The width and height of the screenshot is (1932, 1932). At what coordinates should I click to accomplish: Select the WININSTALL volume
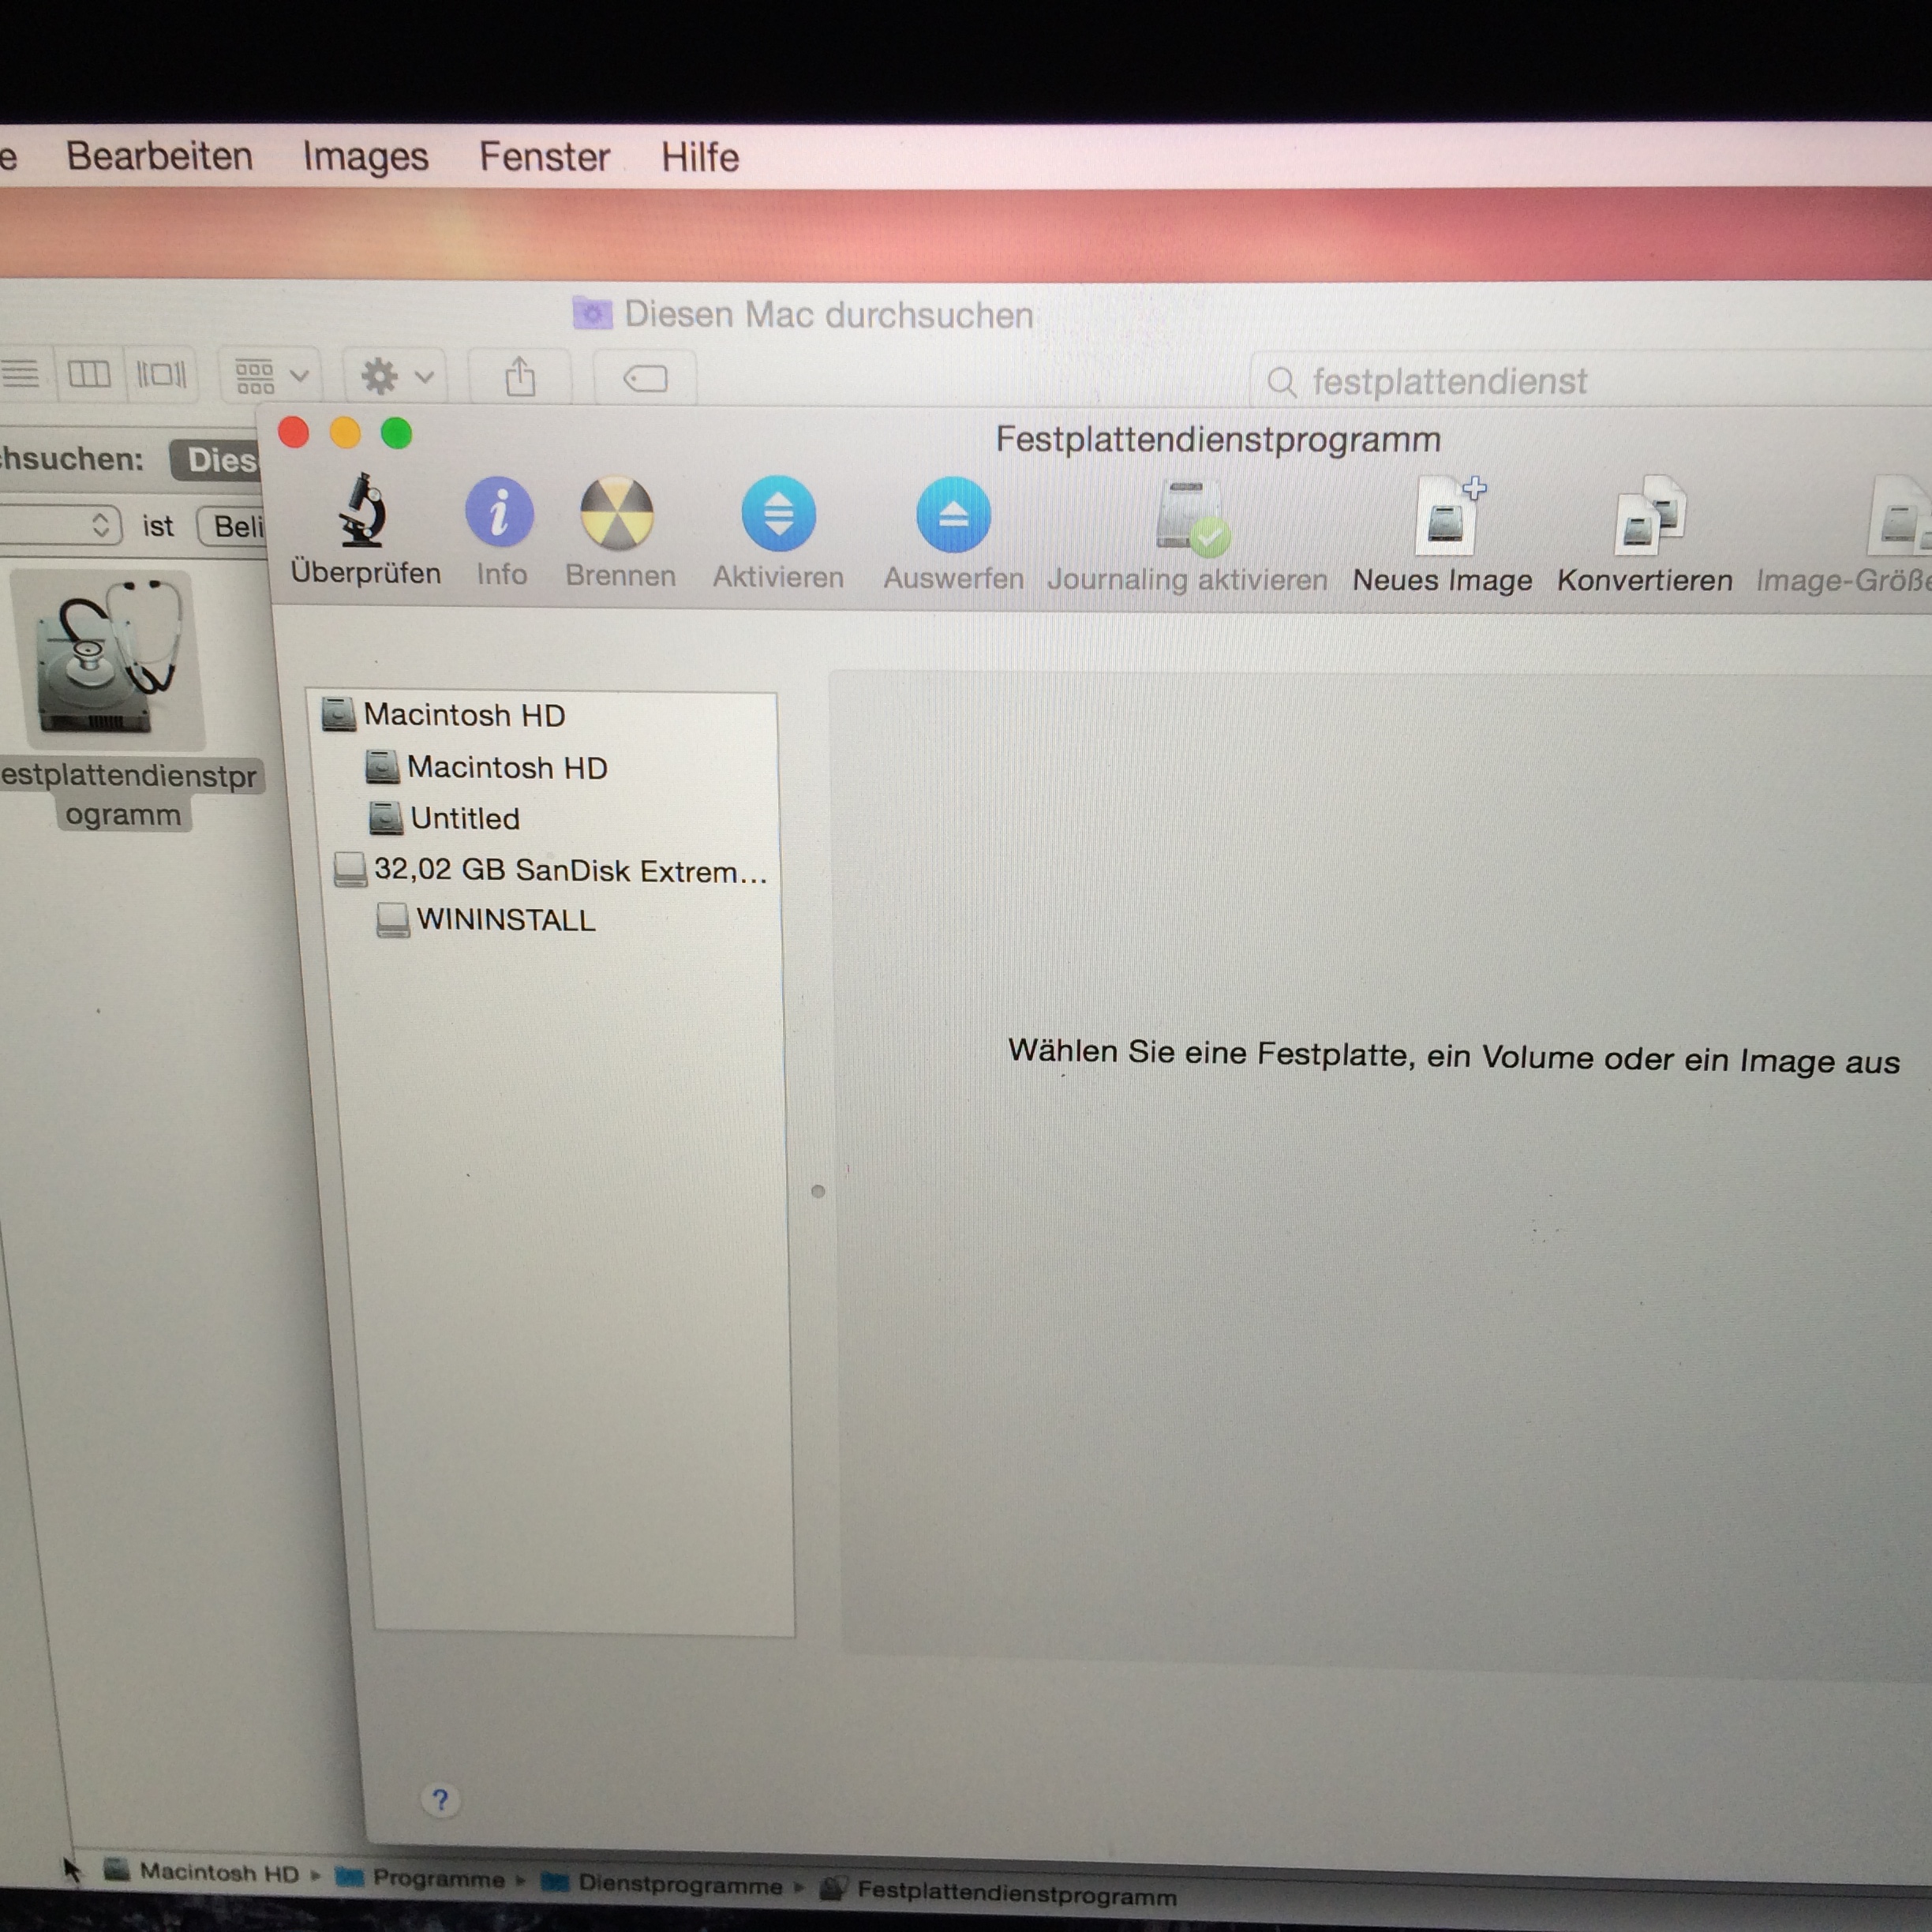pos(505,920)
